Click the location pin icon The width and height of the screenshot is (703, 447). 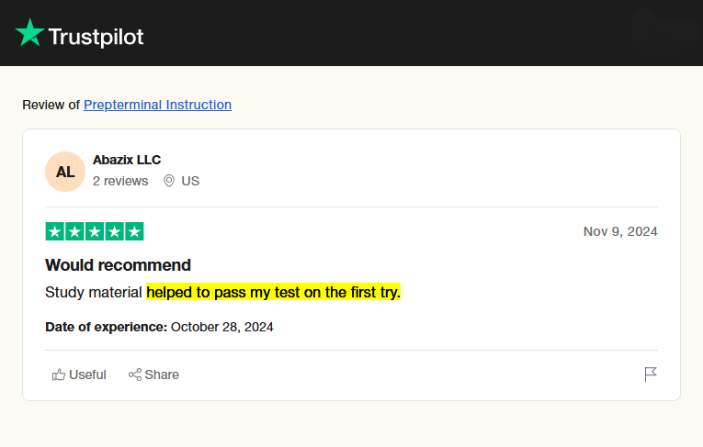point(169,181)
